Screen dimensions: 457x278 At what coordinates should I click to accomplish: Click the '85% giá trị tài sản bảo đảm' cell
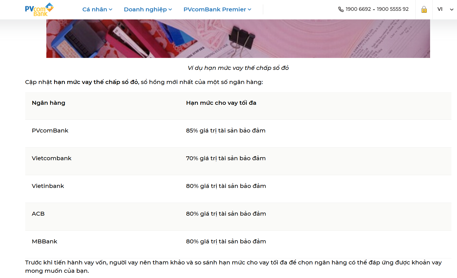(x=226, y=131)
